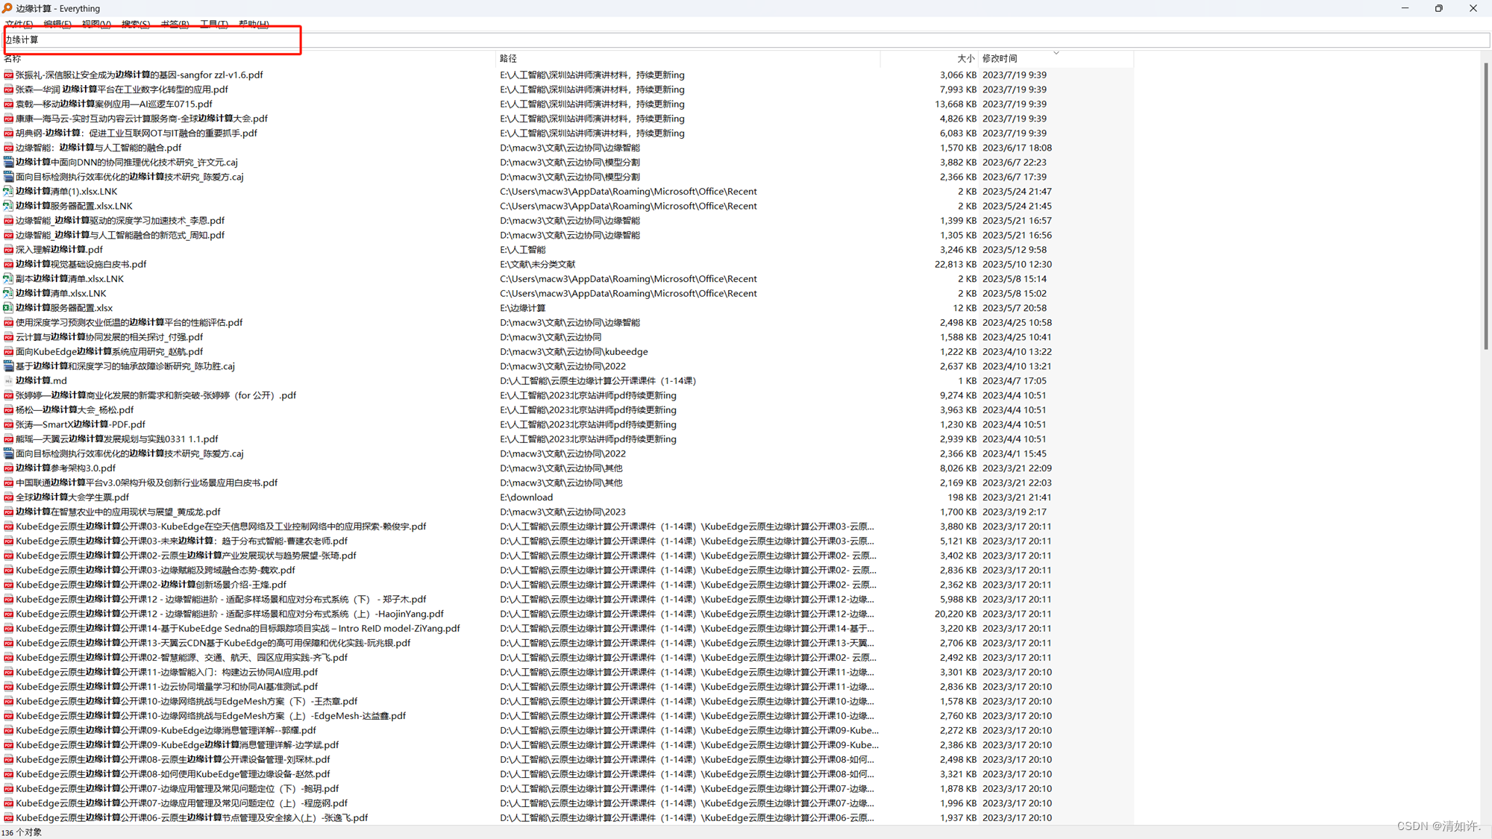Select file 边缘计算视觉基础设施白皮书.pdf
The image size is (1492, 839).
tap(81, 264)
